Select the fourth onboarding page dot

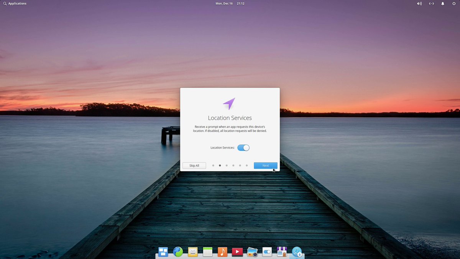click(x=233, y=166)
